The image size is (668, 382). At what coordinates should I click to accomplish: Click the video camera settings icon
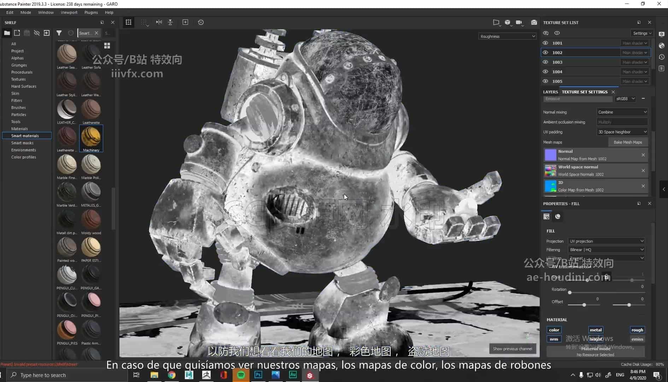click(519, 22)
